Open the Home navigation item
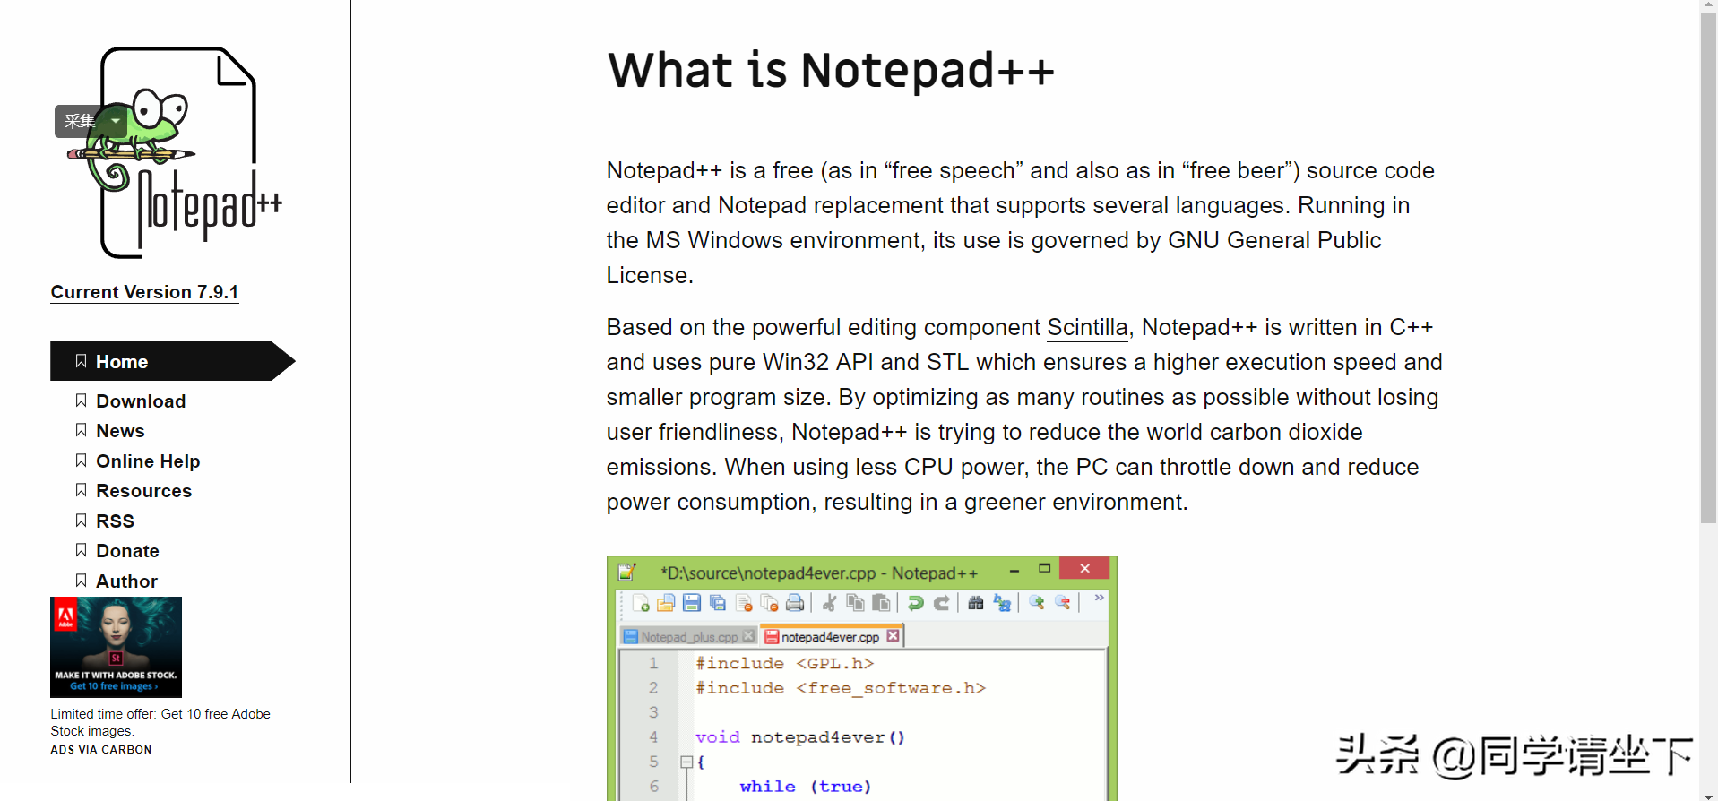The image size is (1718, 801). (172, 361)
